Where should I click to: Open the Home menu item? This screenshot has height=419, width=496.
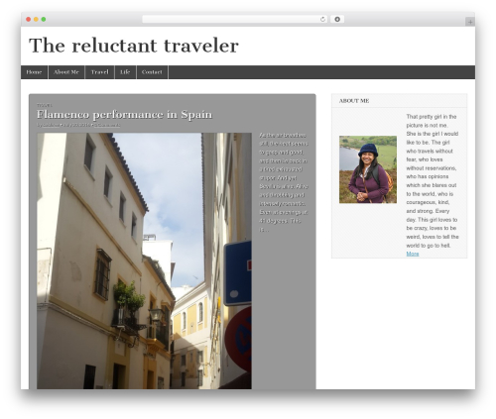[x=34, y=72]
